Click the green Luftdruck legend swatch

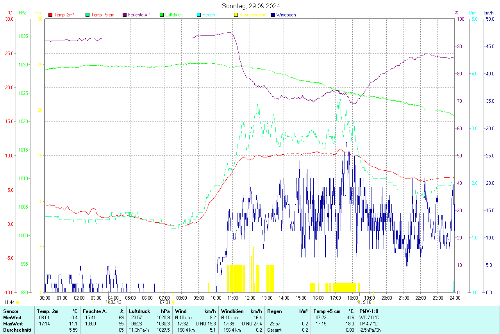[x=162, y=15]
